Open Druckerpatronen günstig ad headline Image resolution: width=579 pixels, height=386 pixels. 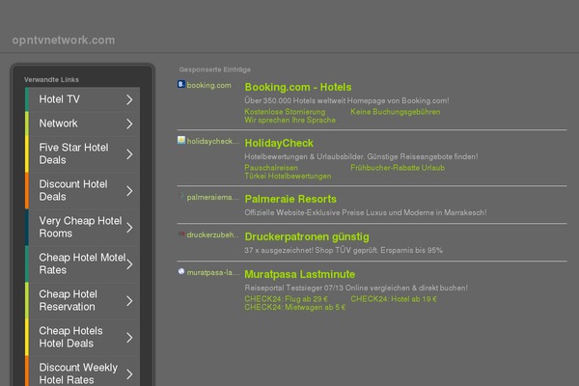[x=307, y=236]
